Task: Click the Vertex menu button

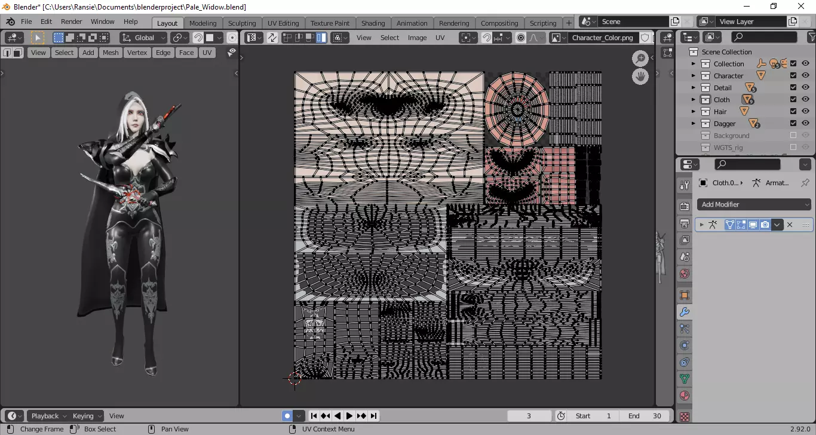Action: tap(137, 53)
